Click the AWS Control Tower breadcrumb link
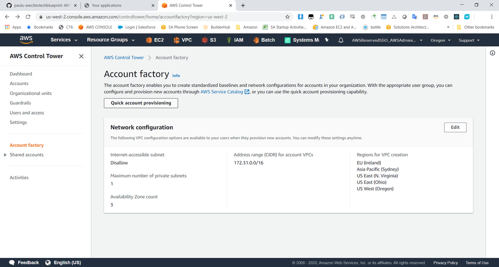The image size is (499, 267). (x=124, y=58)
